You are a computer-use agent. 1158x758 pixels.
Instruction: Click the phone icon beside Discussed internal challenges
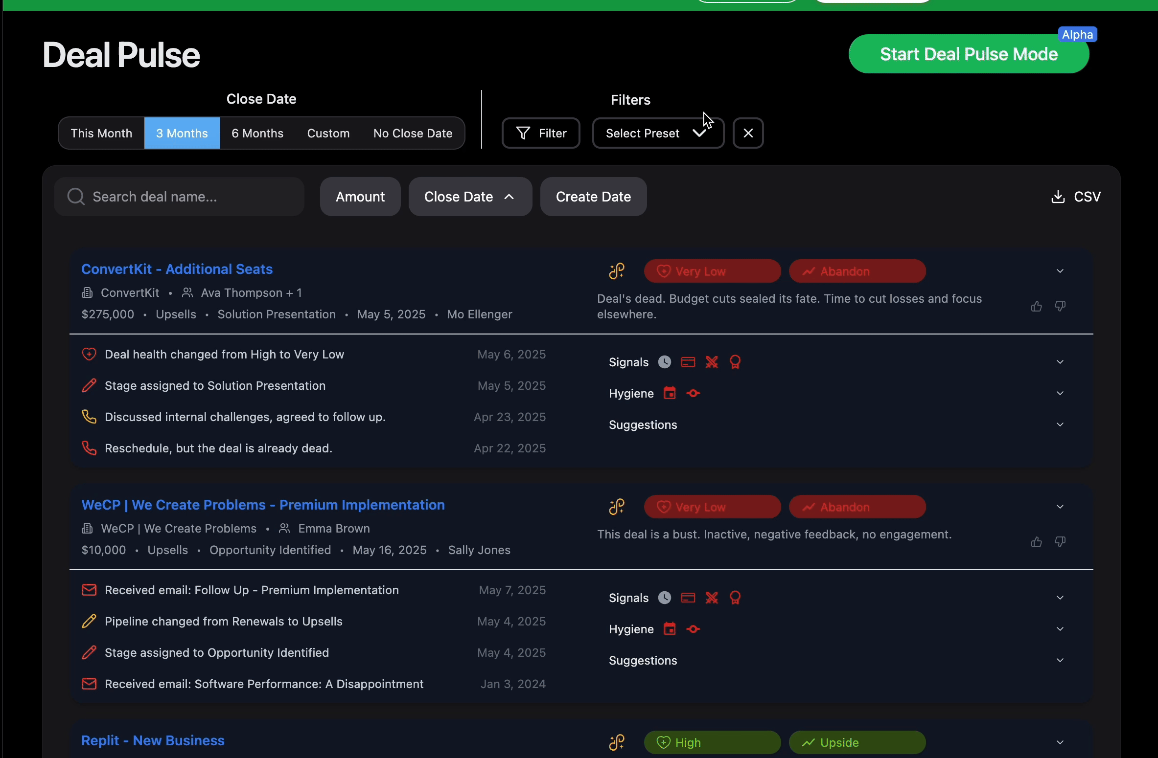[89, 417]
